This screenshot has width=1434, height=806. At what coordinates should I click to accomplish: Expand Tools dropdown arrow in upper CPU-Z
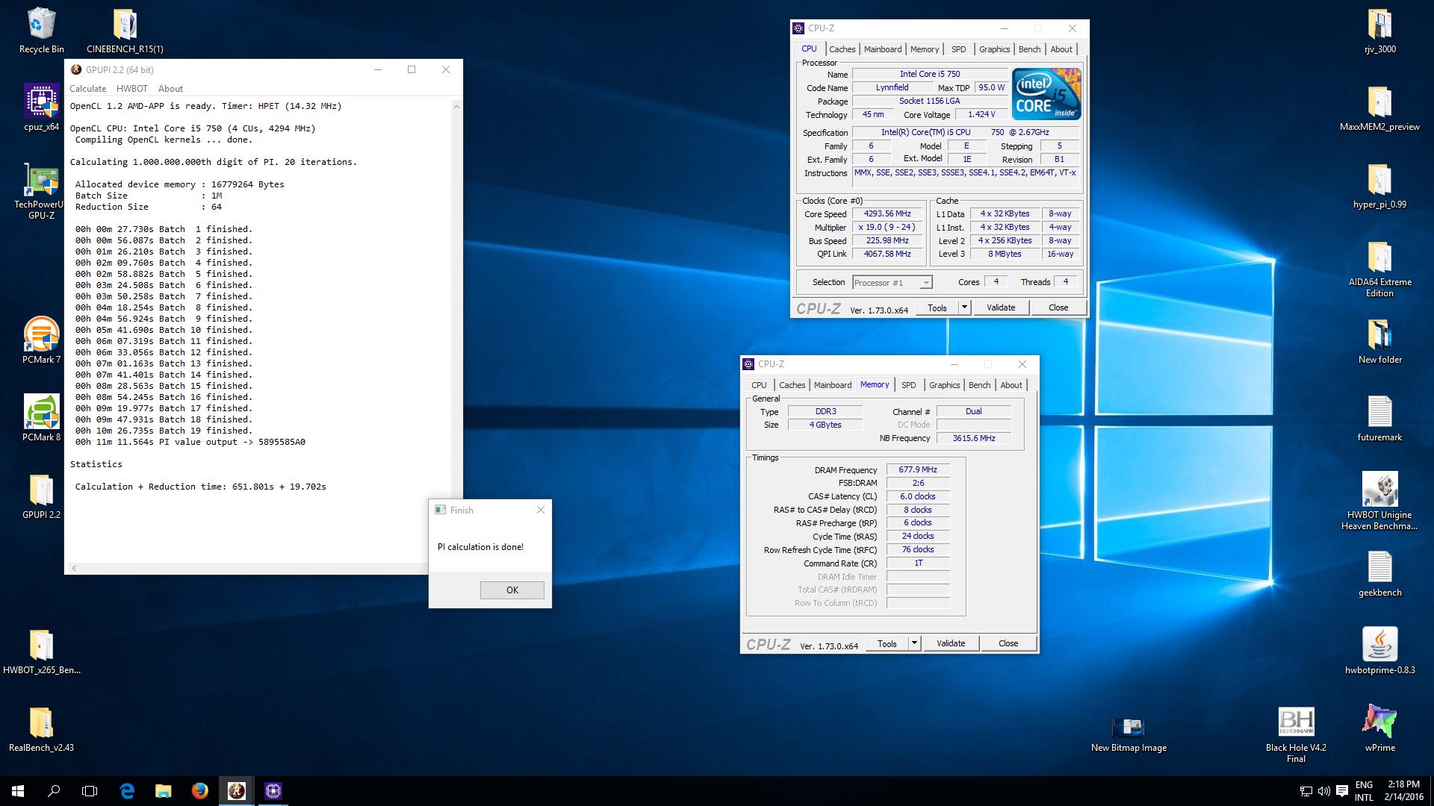point(964,307)
